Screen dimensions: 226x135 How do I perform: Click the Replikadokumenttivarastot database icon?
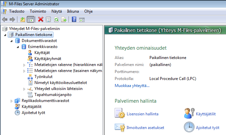[x=17, y=101]
